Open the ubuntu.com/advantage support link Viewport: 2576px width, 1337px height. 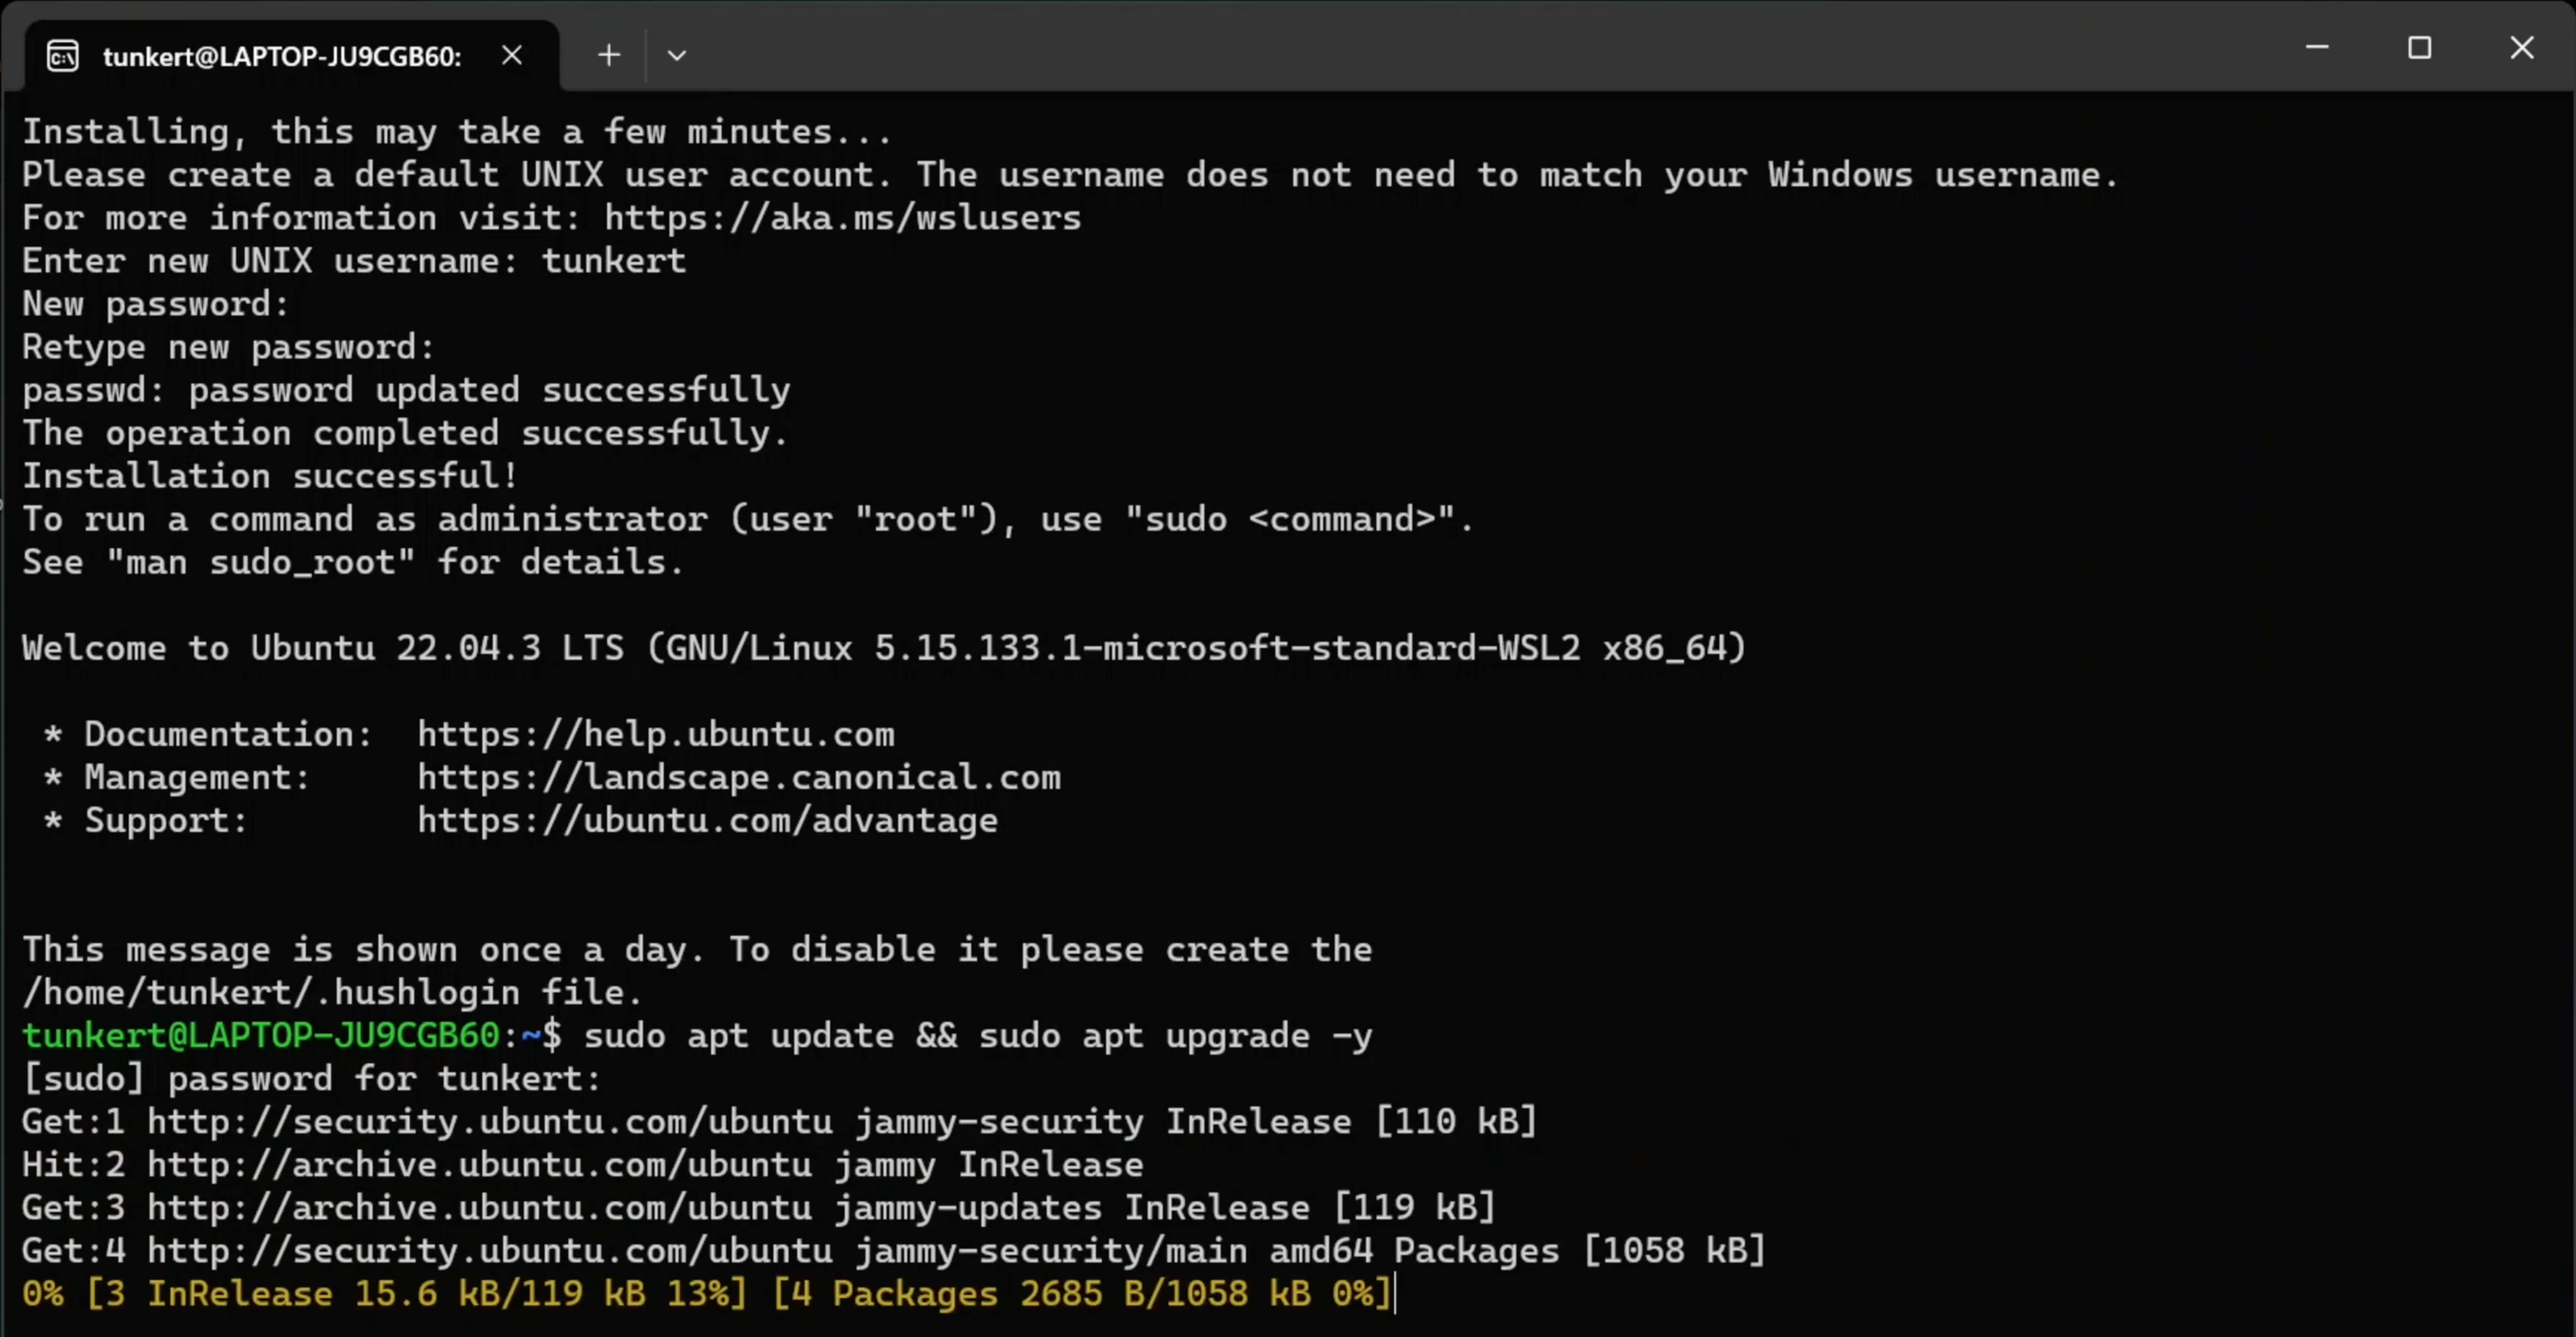707,820
